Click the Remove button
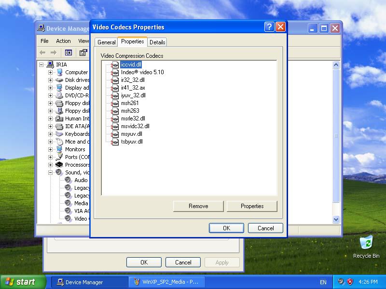Screen dimensions: 386x289 (x=198, y=206)
